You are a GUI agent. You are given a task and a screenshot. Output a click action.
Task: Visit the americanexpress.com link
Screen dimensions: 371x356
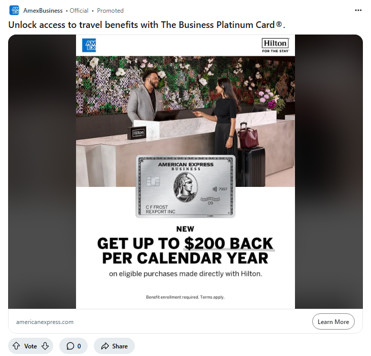click(x=45, y=322)
